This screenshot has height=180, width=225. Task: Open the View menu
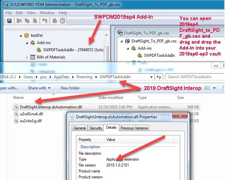pyautogui.click(x=31, y=13)
